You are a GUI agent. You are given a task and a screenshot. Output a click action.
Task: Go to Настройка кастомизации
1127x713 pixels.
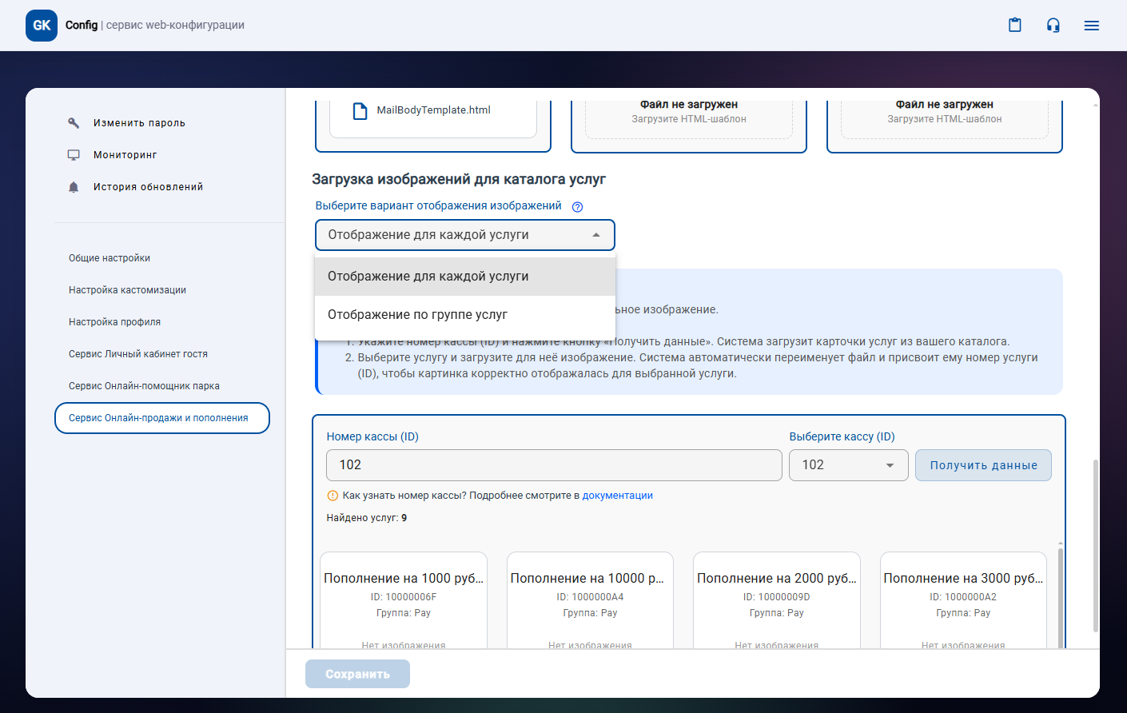tap(127, 290)
